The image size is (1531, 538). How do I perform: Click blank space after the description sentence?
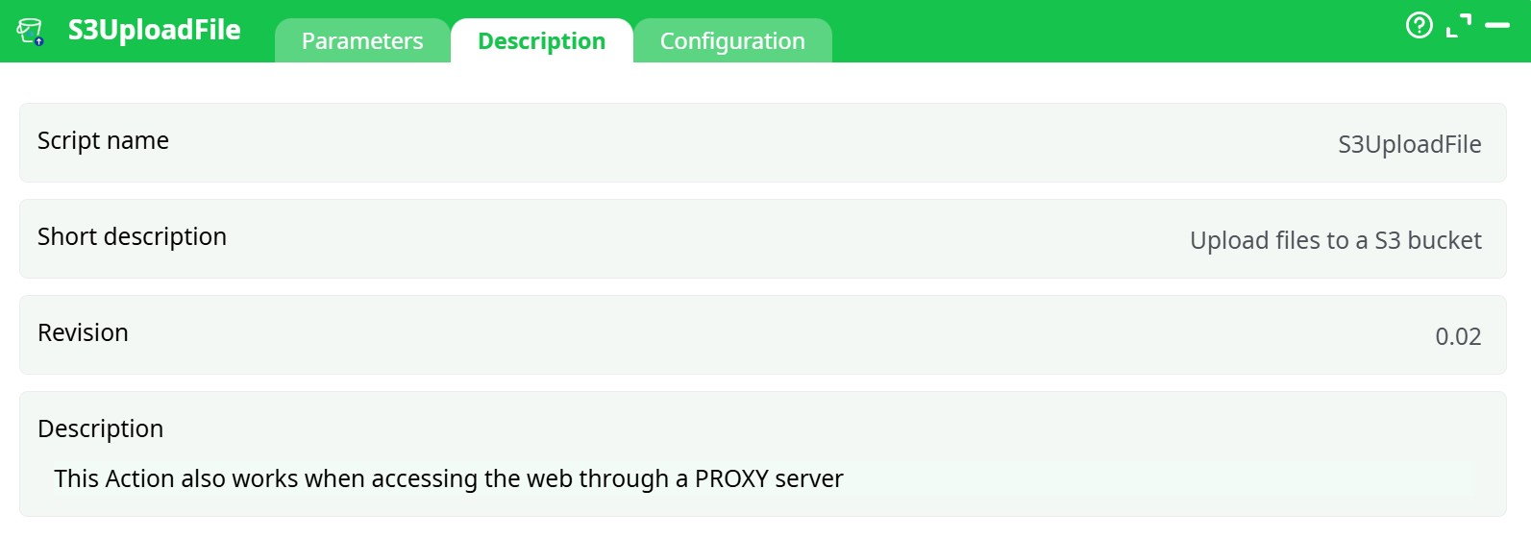[1153, 478]
